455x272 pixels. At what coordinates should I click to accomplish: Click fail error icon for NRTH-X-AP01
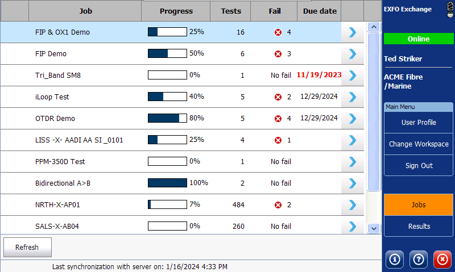click(x=278, y=205)
